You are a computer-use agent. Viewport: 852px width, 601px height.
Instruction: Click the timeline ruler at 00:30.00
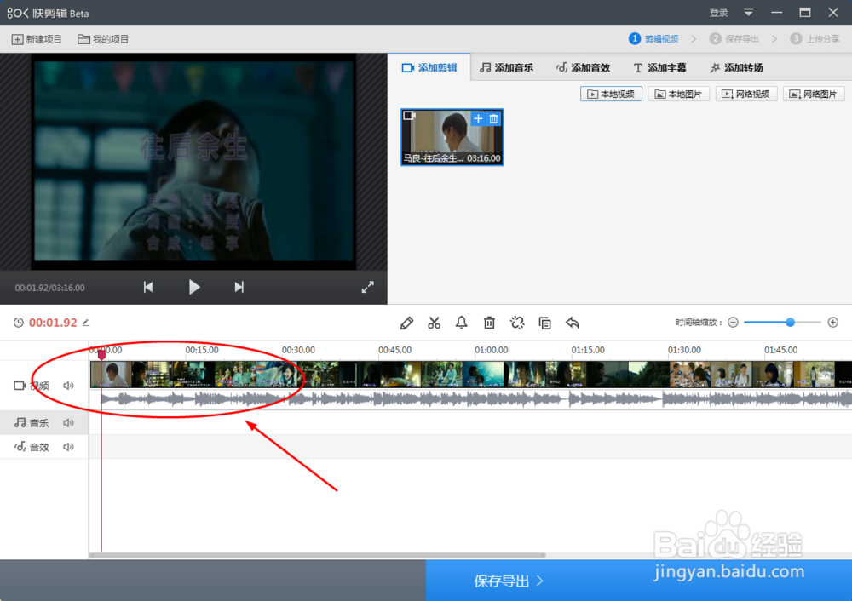[x=298, y=350]
